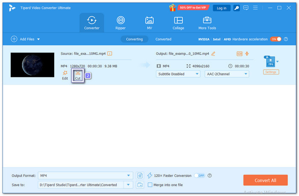Click the output resolution 4096x2160
The image size is (299, 196).
point(201,66)
